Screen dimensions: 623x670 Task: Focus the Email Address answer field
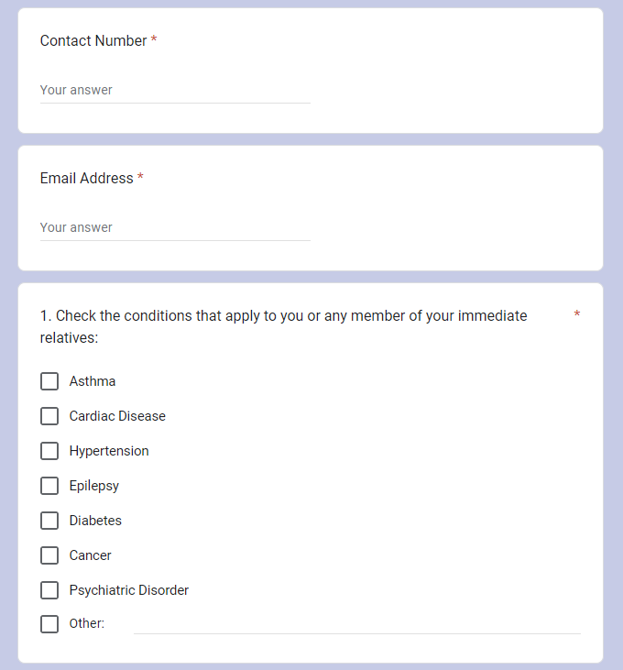pos(174,228)
